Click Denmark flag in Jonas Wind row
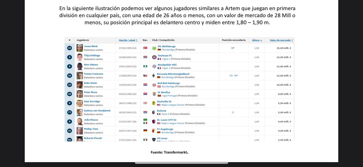Image resolution: width=363 pixels, height=167 pixels. [145, 48]
